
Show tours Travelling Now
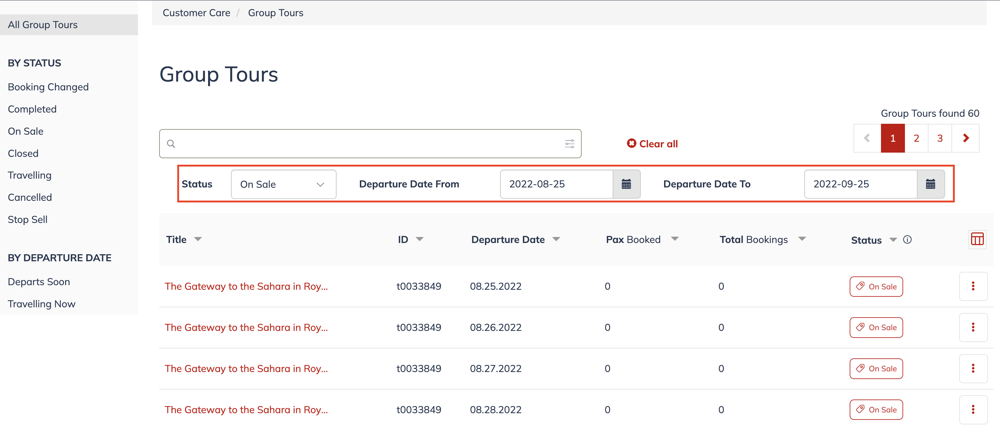(42, 304)
